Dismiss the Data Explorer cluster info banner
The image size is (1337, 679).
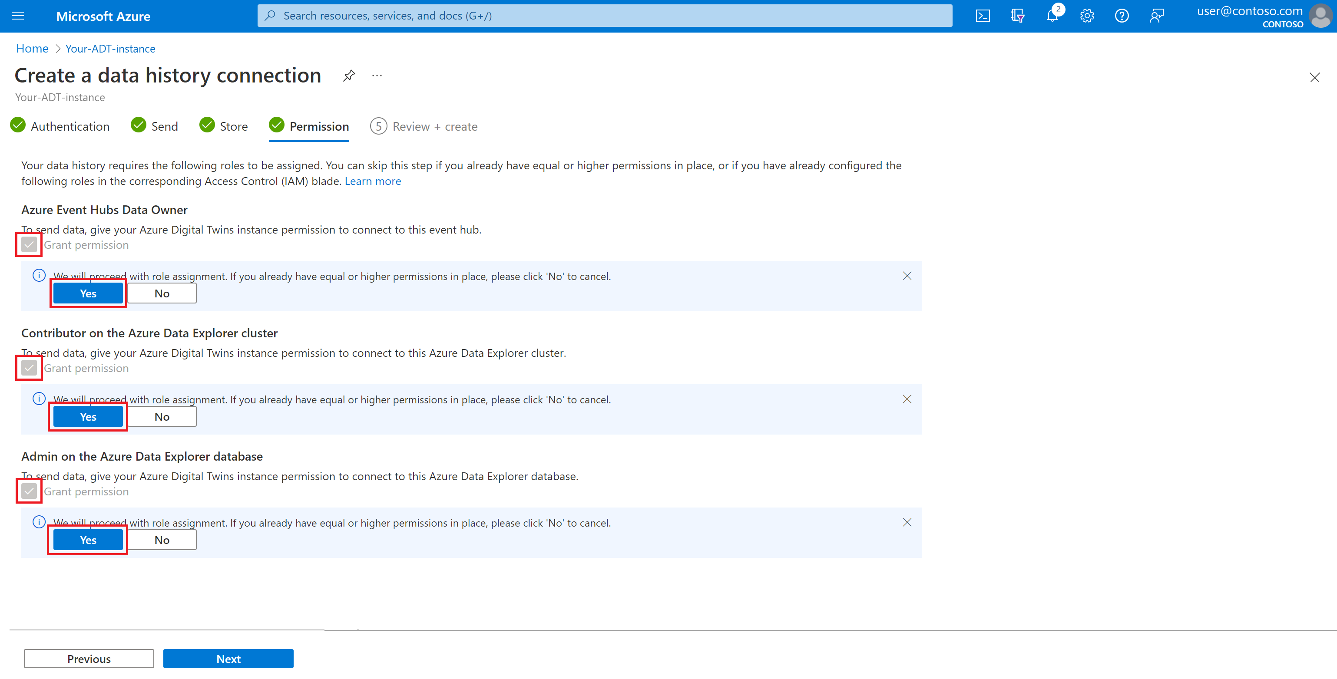tap(907, 399)
